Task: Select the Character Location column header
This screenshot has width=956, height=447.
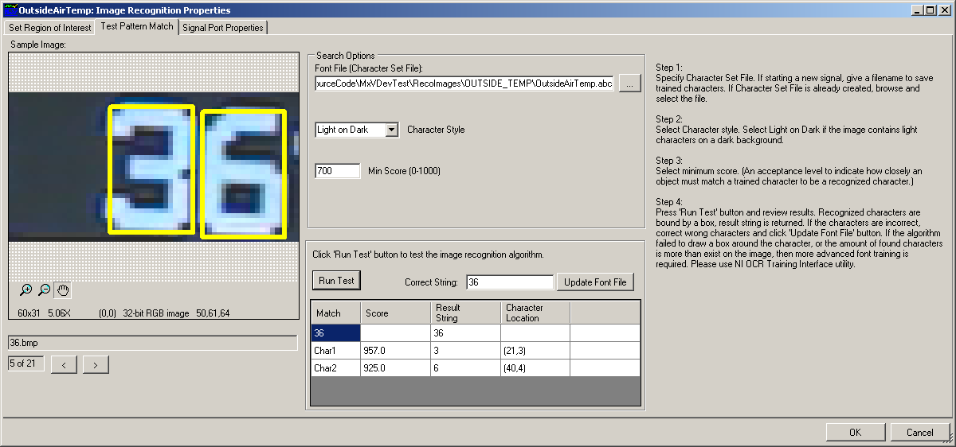Action: [535, 313]
